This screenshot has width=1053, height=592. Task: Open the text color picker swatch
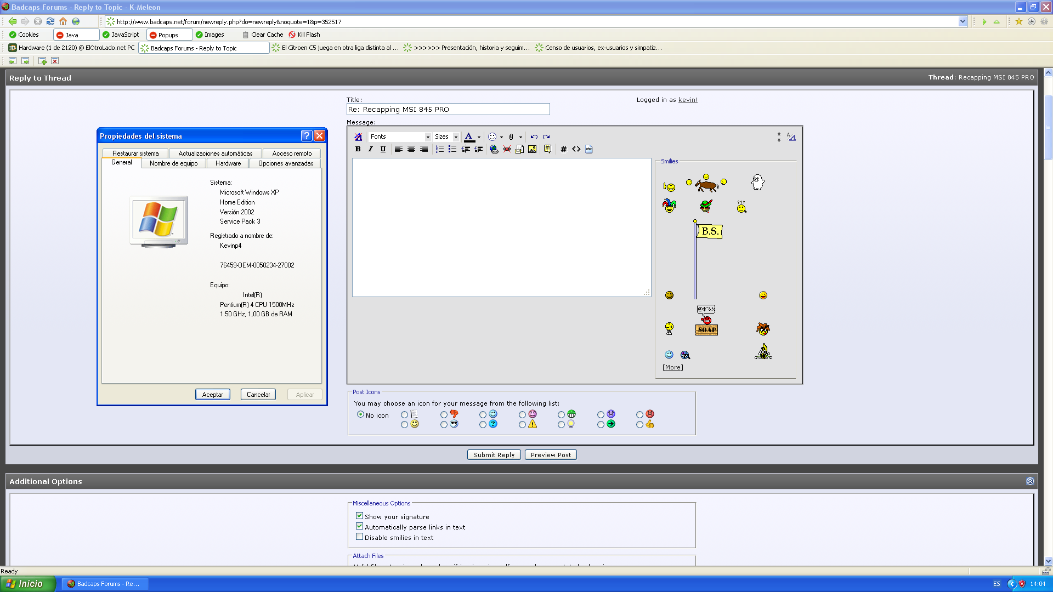click(469, 137)
